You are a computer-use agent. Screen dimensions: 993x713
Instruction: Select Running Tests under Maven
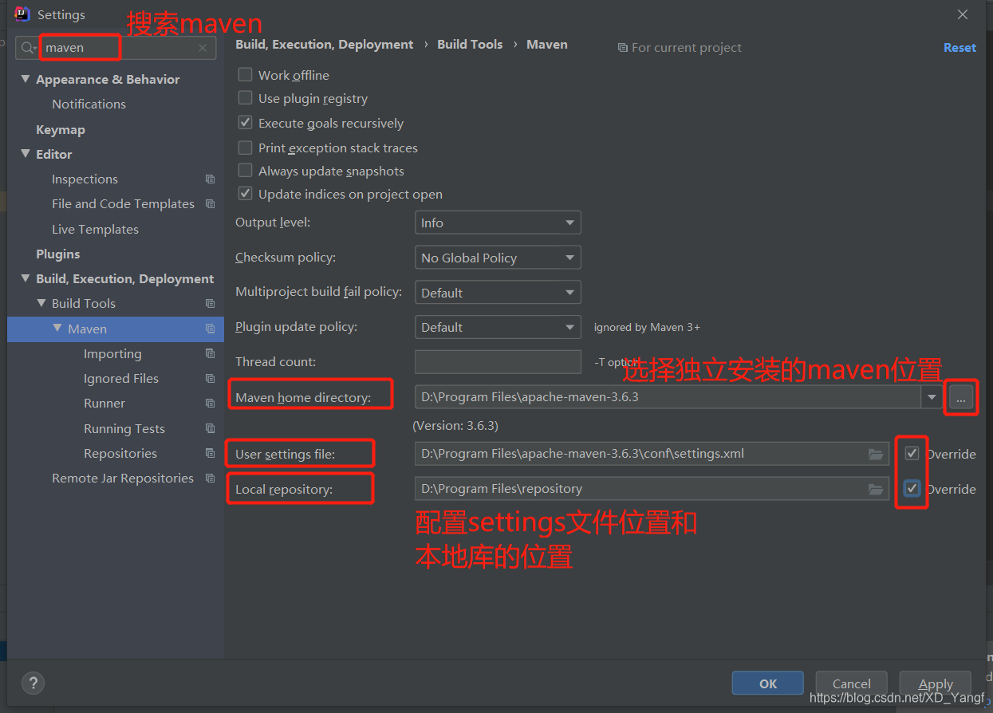coord(124,429)
